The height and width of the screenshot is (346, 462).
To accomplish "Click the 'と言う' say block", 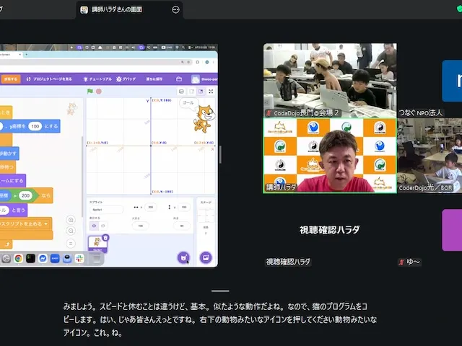I will coord(14,210).
